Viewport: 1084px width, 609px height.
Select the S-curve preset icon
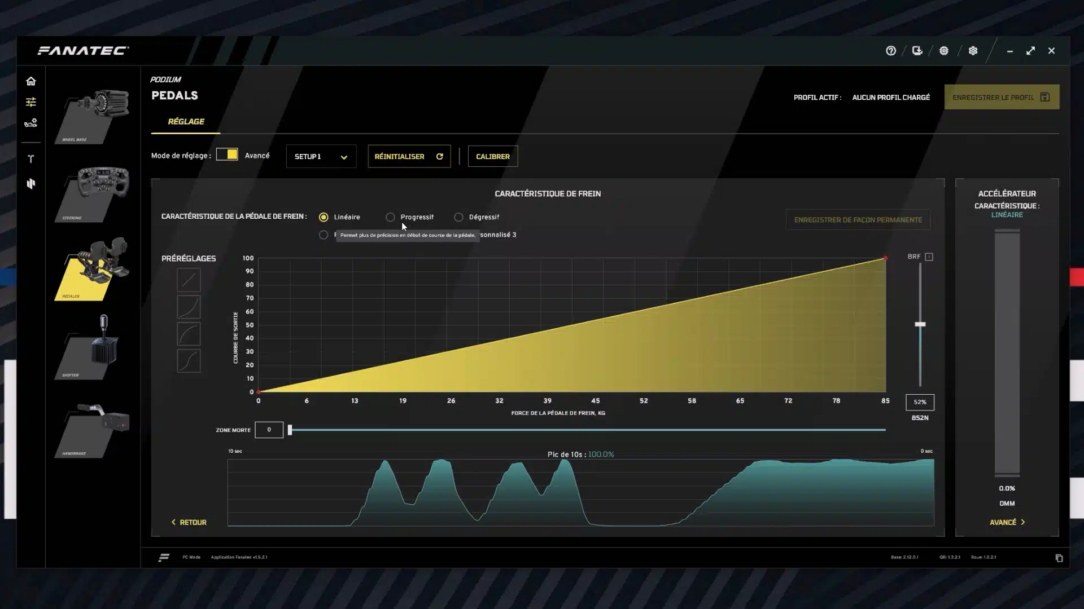[x=189, y=361]
